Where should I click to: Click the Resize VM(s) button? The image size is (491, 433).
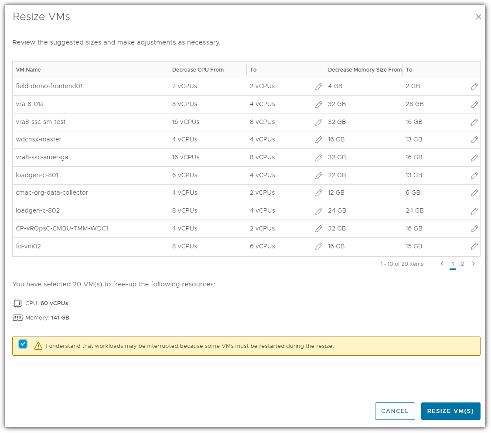(450, 411)
